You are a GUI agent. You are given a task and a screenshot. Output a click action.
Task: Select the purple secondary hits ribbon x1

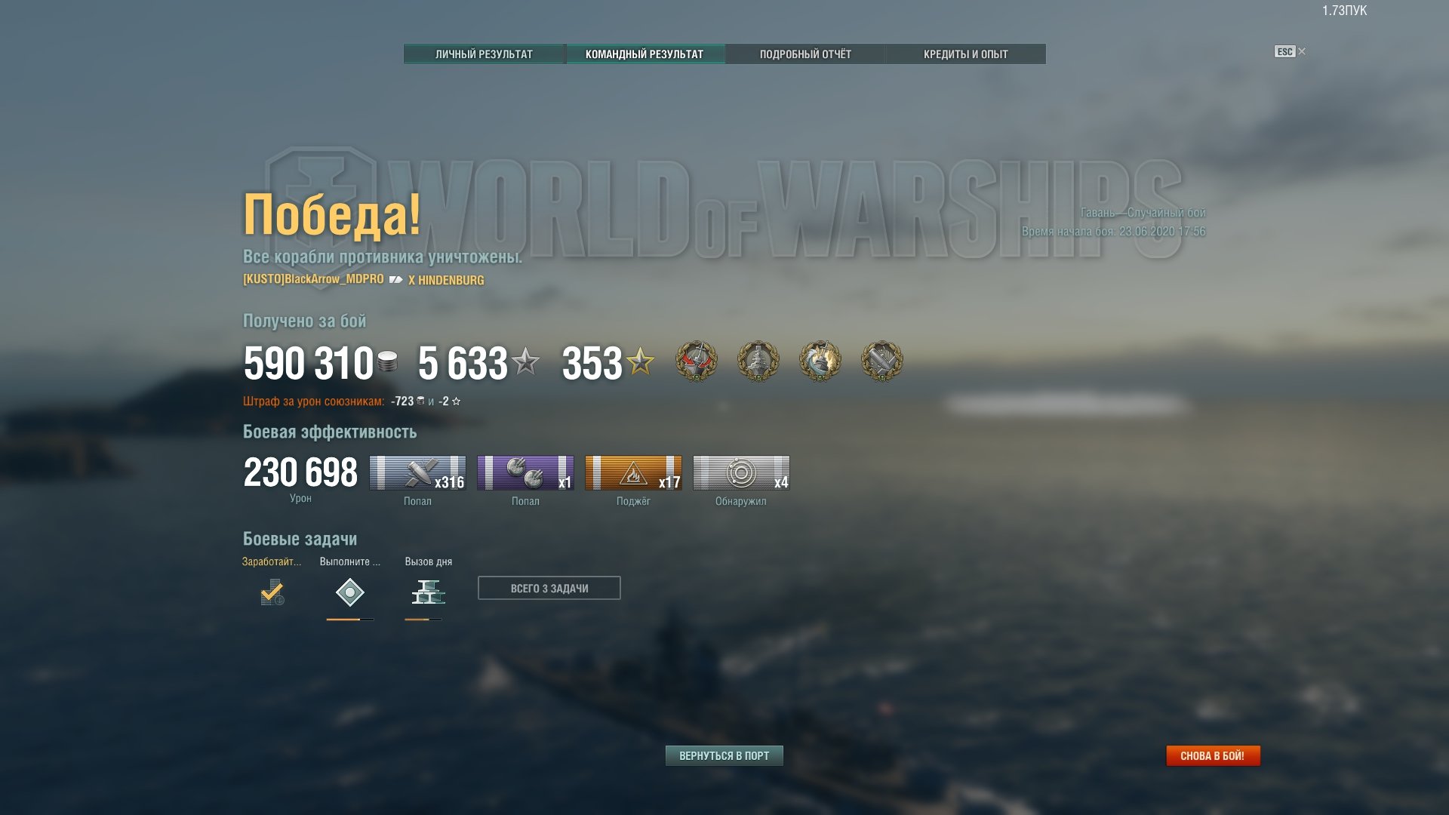[x=525, y=473]
